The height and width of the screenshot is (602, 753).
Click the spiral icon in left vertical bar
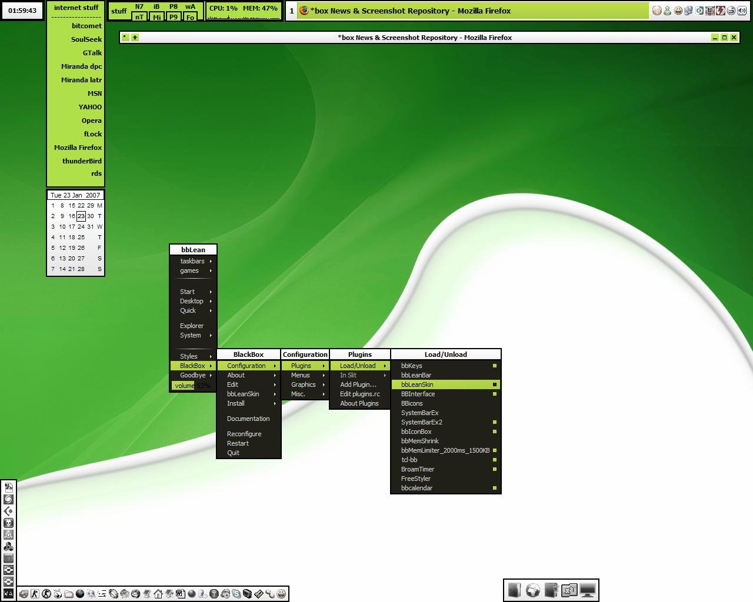tap(8, 499)
